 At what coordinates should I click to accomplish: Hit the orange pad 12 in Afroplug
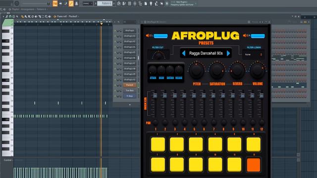tap(254, 165)
